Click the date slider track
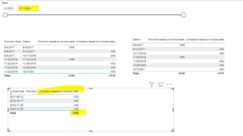Image resolution: width=243 pixels, height=136 pixels. click(94, 15)
